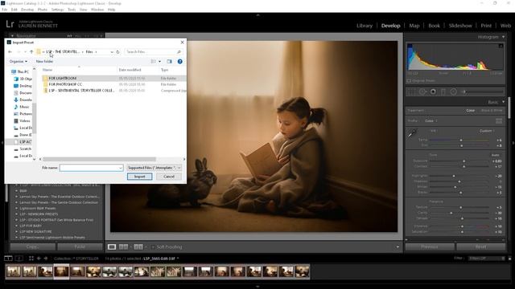This screenshot has height=289, width=515.
Task: Open the Develop menu in menu bar
Action: click(27, 10)
